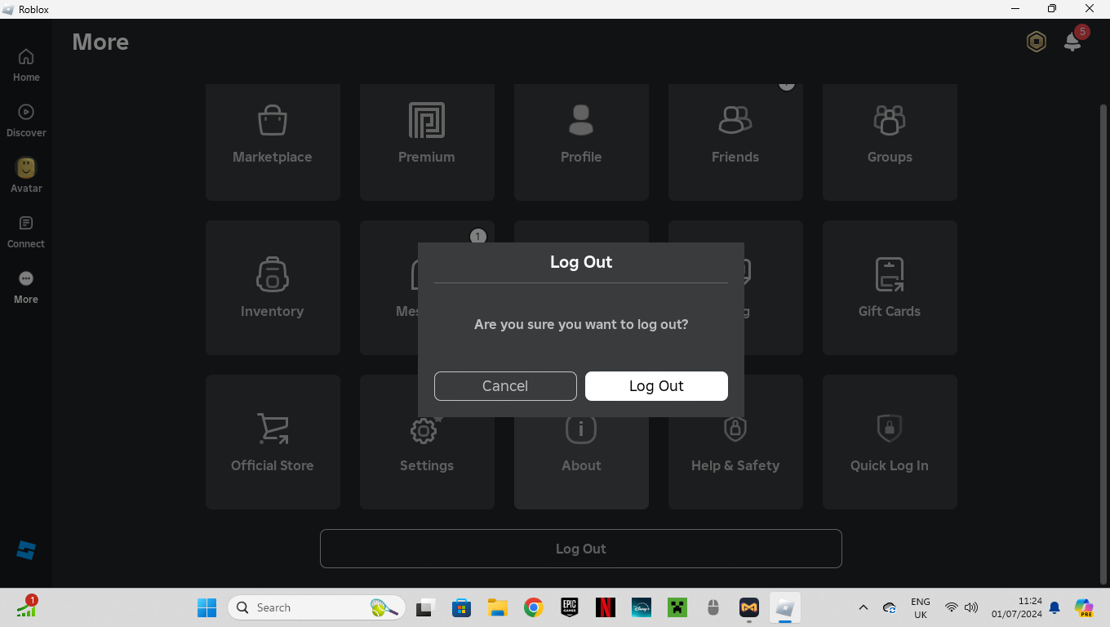Show hidden system tray icons
Screen dimensions: 1110x627
[864, 607]
